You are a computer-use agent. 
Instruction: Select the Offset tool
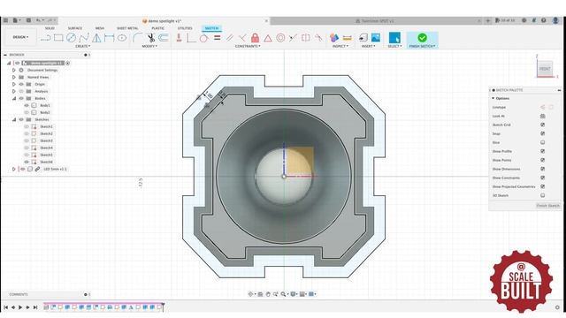click(x=164, y=37)
